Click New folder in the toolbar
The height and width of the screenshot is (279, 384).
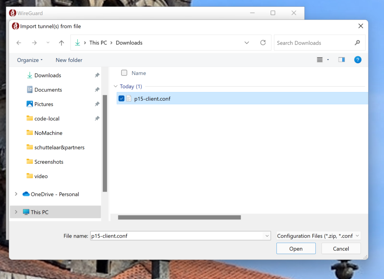(x=69, y=60)
